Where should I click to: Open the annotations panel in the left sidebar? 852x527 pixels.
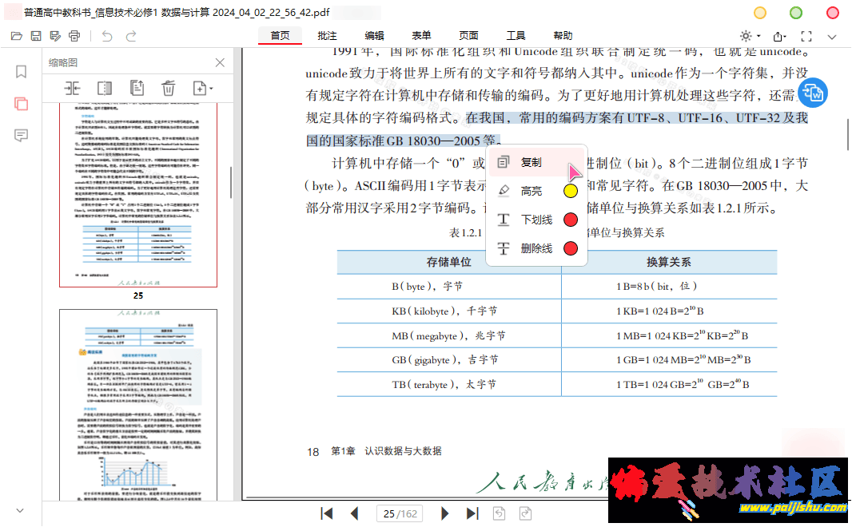tap(21, 135)
